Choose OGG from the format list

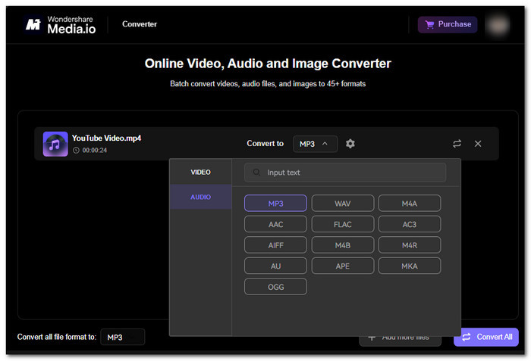[275, 287]
